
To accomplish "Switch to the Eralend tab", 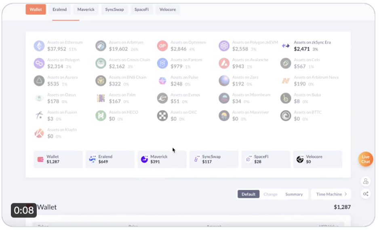I will coord(59,9).
